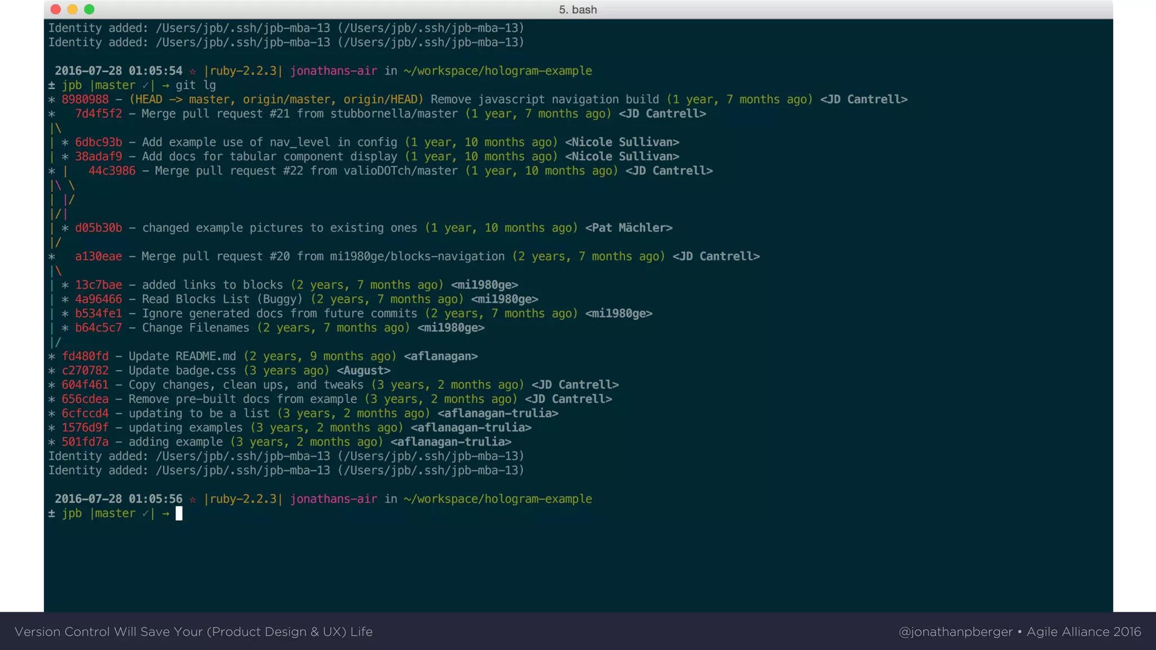Click the star icon in the first prompt

[192, 71]
